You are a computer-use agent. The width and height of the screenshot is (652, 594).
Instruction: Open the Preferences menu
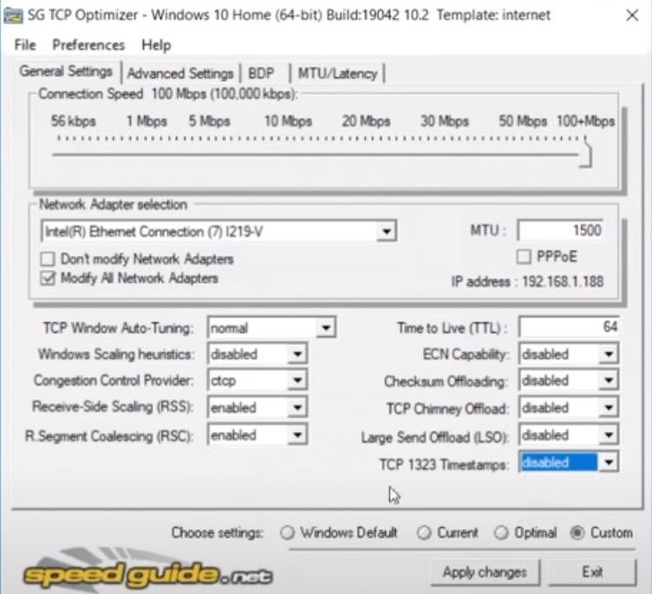click(x=88, y=45)
